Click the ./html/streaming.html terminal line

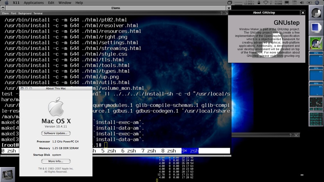tap(73, 49)
